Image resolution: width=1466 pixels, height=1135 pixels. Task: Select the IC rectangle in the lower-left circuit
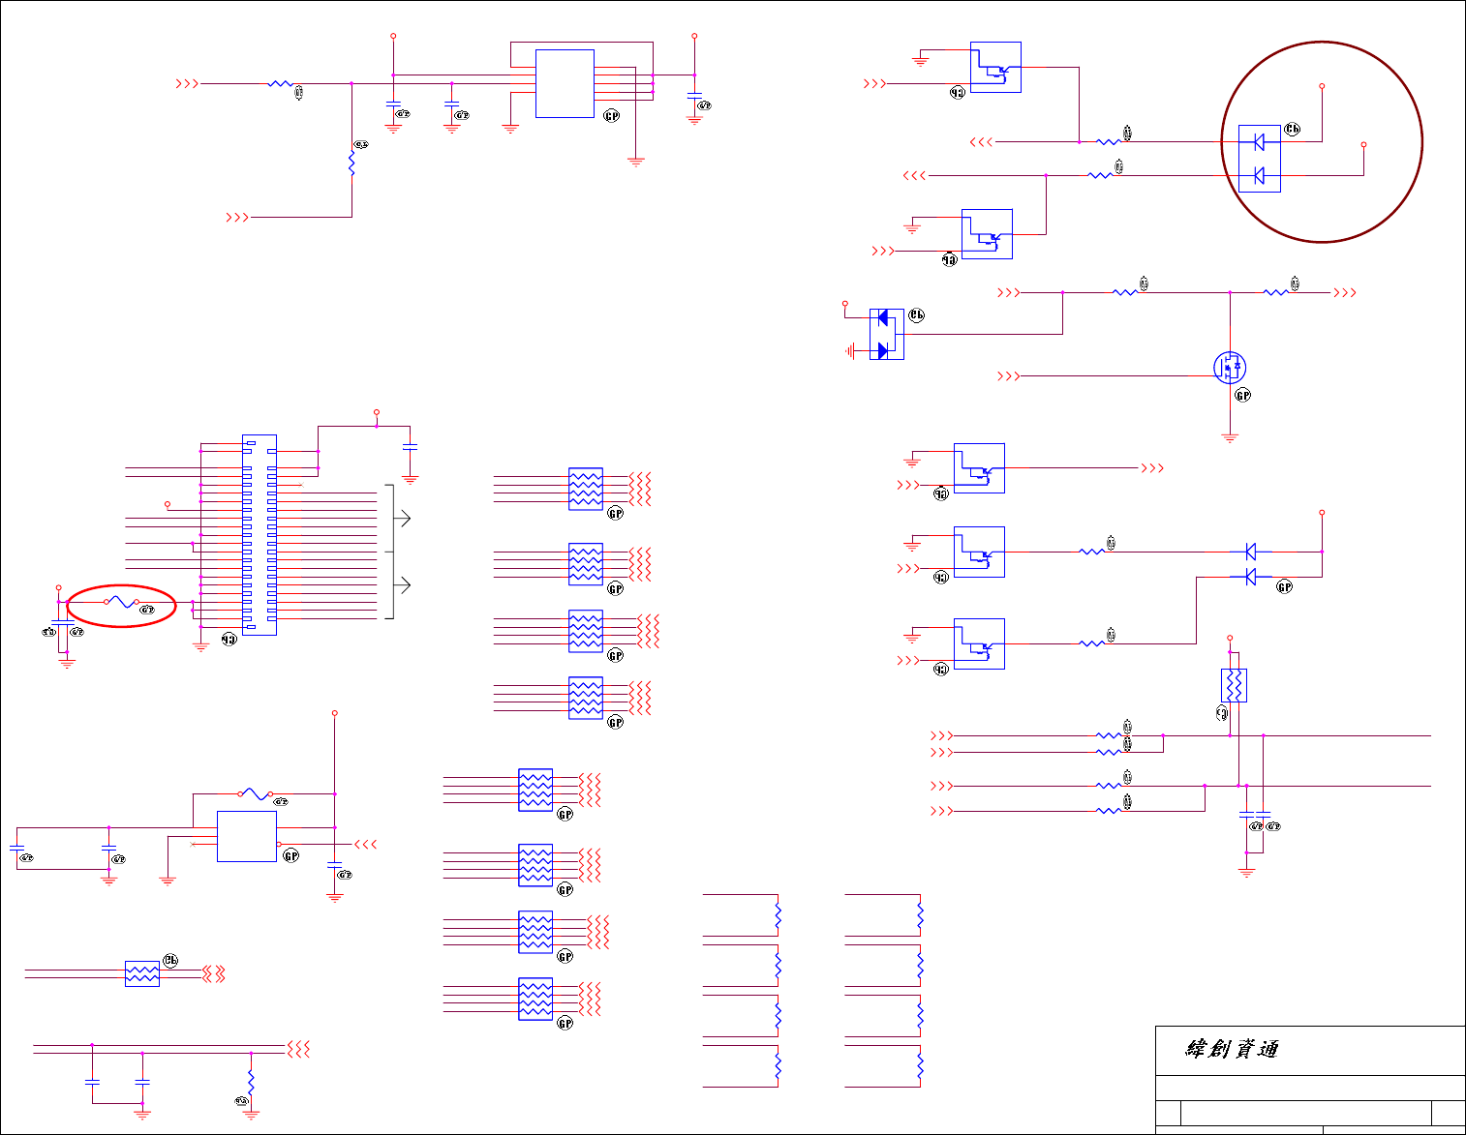point(247,836)
